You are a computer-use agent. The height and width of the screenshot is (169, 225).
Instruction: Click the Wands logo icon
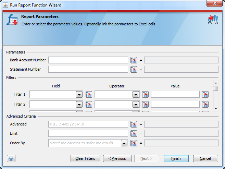[213, 20]
